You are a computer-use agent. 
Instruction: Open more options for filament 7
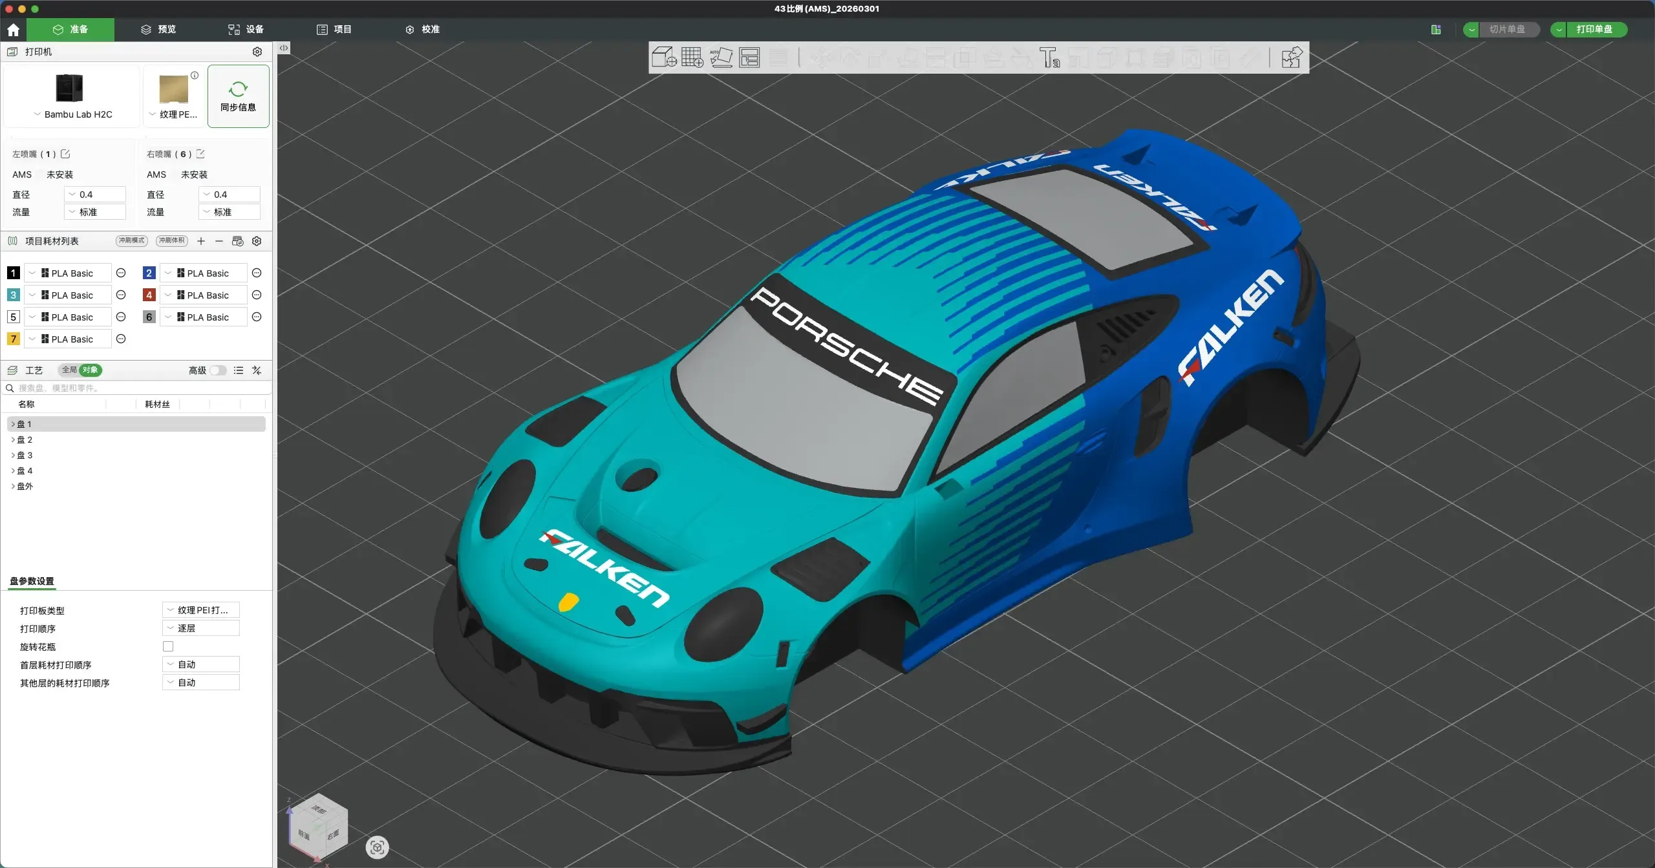pos(121,339)
